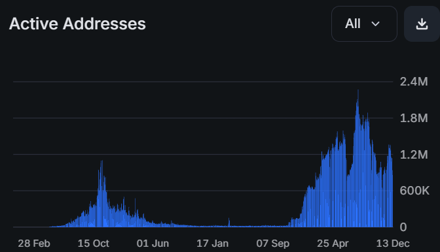
Task: Open the All time range dropdown
Action: [364, 24]
